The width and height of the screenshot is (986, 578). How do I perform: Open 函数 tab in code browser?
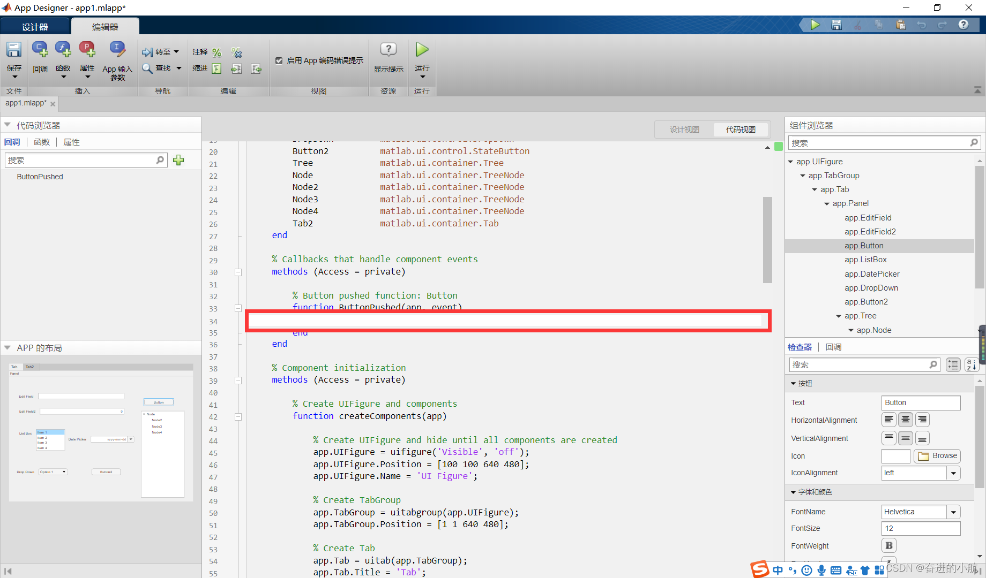coord(42,142)
